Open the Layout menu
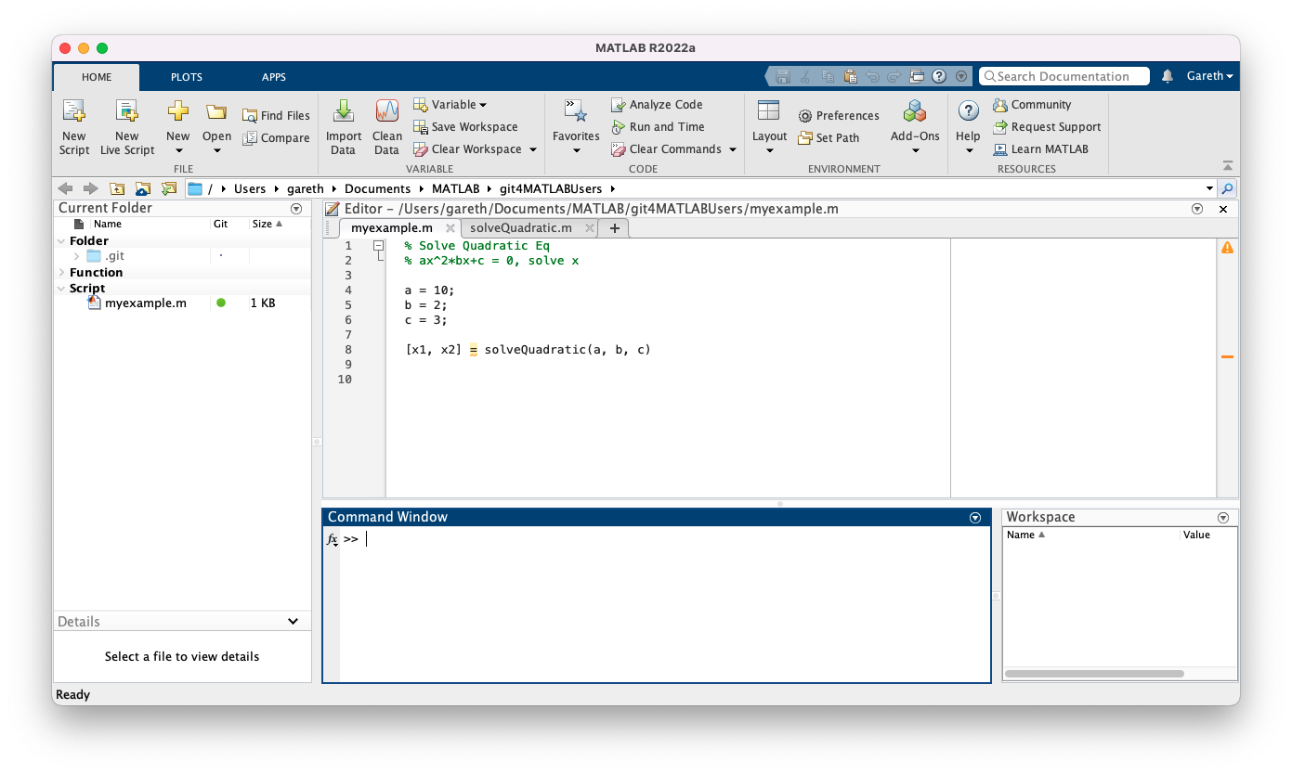 click(769, 127)
